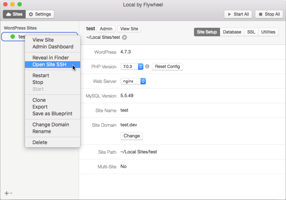
Task: Open the SSL tab
Action: click(x=251, y=32)
